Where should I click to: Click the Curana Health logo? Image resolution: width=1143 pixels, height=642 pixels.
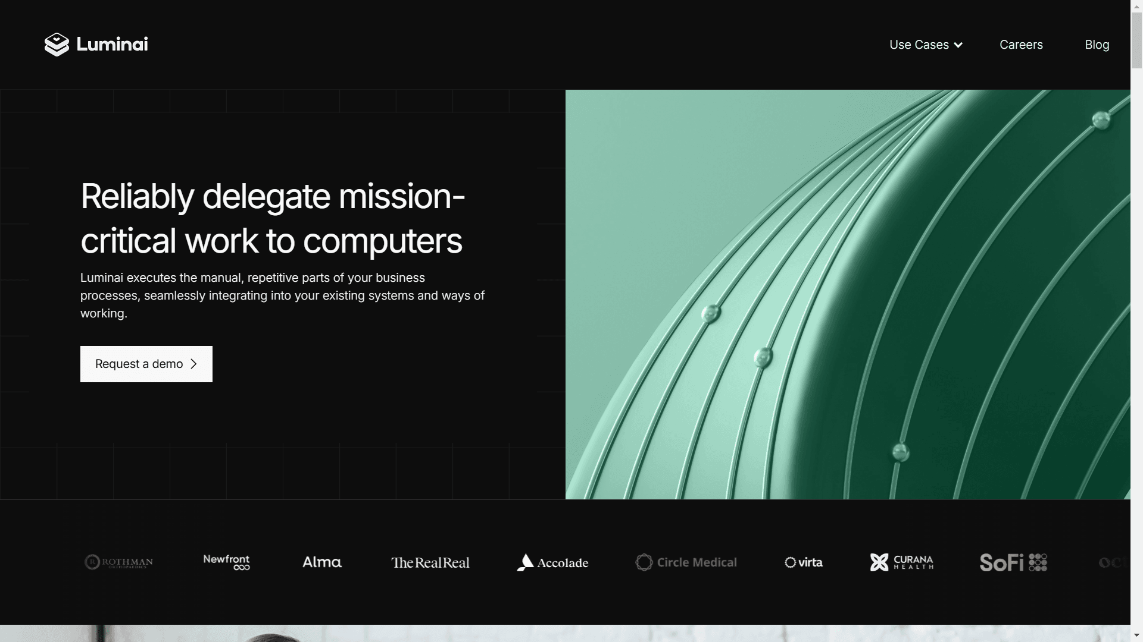click(902, 562)
